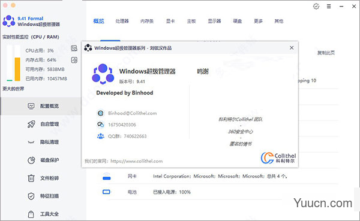Image resolution: width=360 pixels, height=221 pixels.
Task: Click the 已用内存: 10457MB readout
Action: point(46,78)
